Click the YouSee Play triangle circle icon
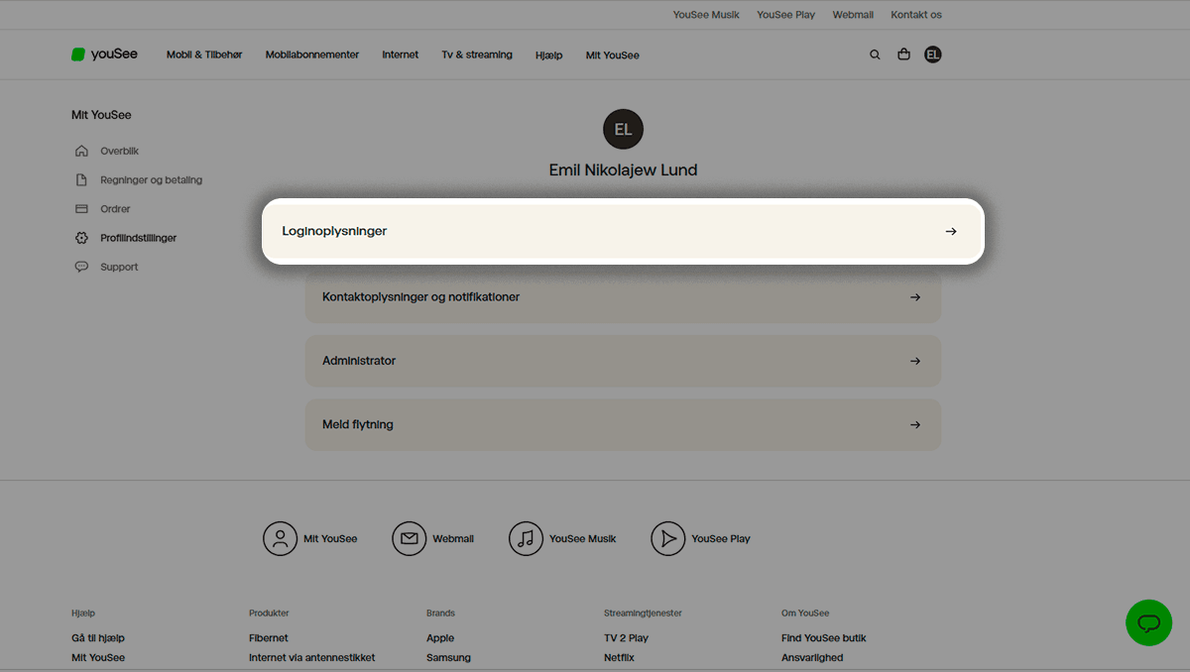Screen dimensions: 1190x672 pos(668,538)
